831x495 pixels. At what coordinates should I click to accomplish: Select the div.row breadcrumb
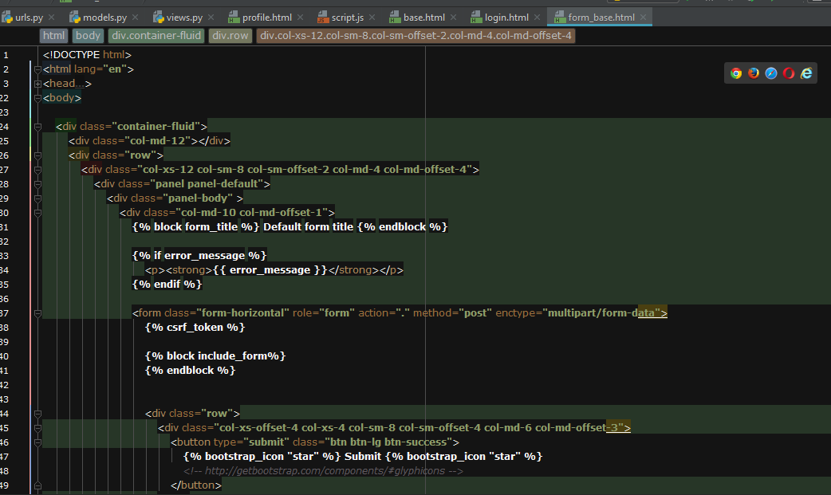coord(230,36)
